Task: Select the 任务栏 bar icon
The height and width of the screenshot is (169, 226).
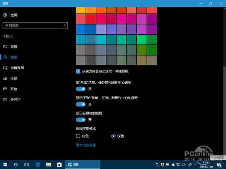Action: [x=5, y=100]
